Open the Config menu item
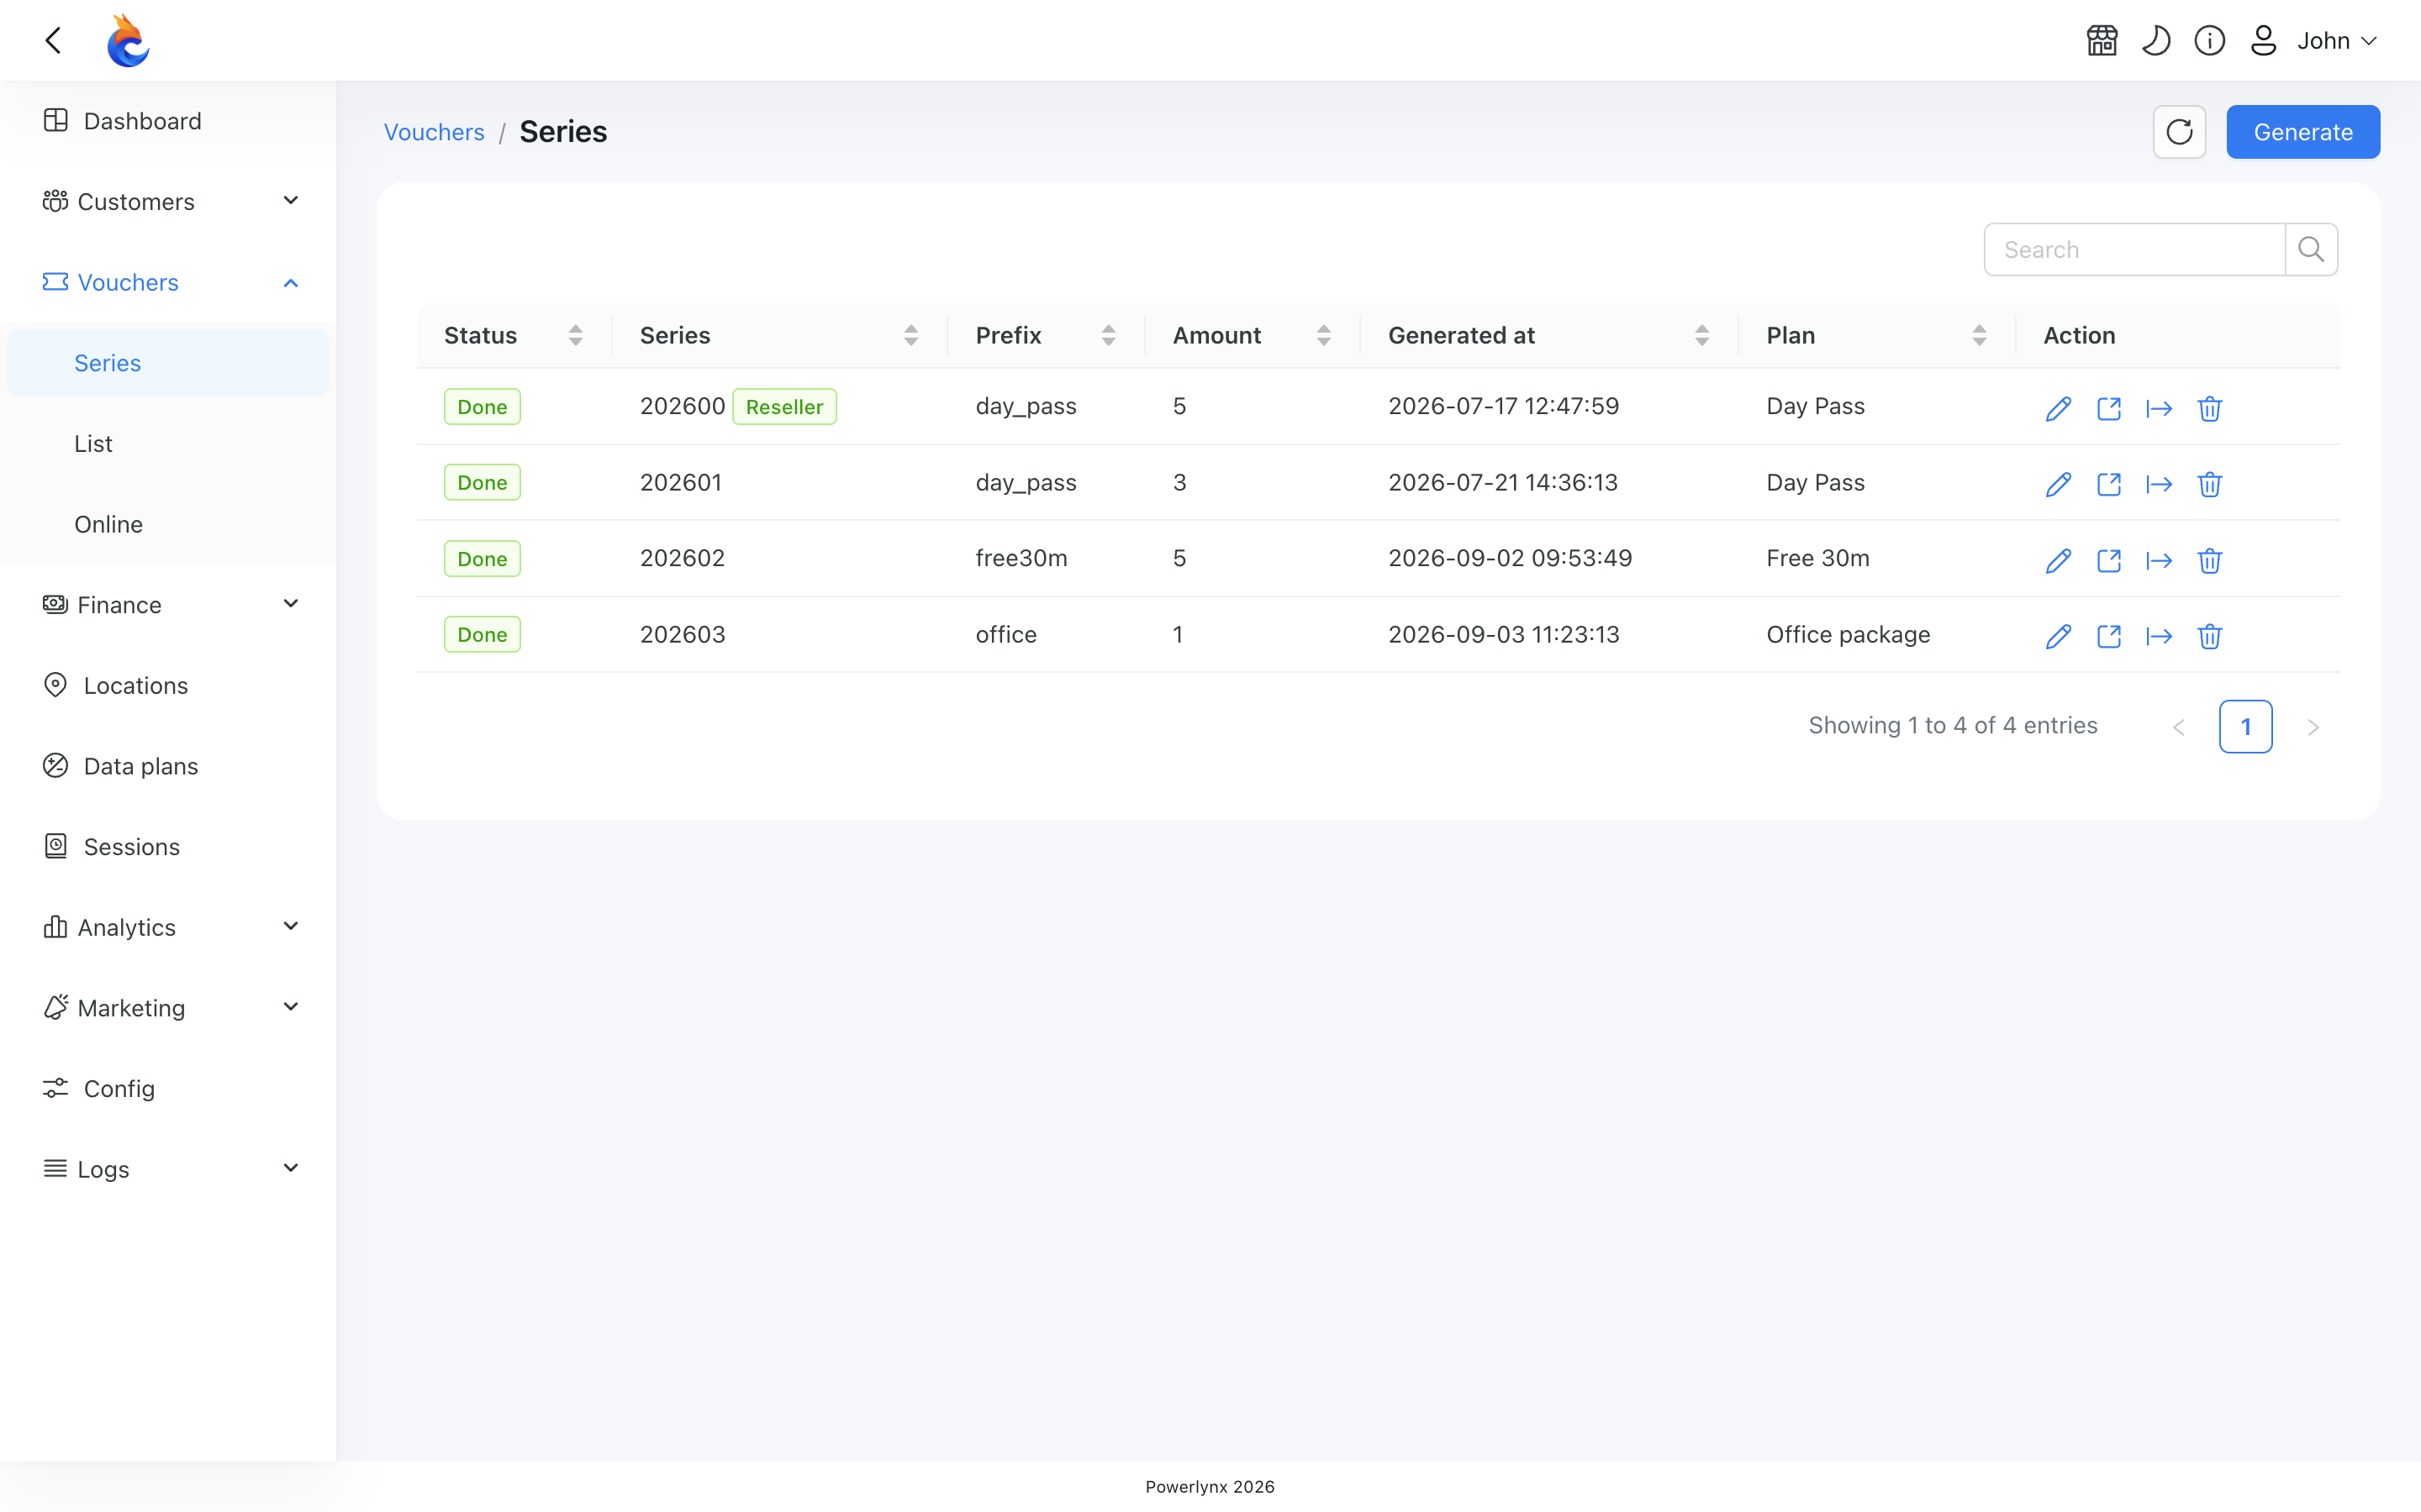2421x1512 pixels. click(x=168, y=1088)
